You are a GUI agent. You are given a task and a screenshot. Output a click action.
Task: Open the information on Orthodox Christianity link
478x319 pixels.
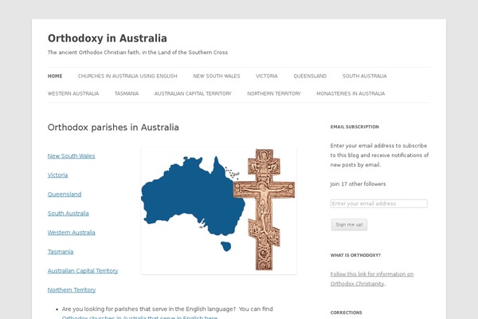click(x=372, y=278)
